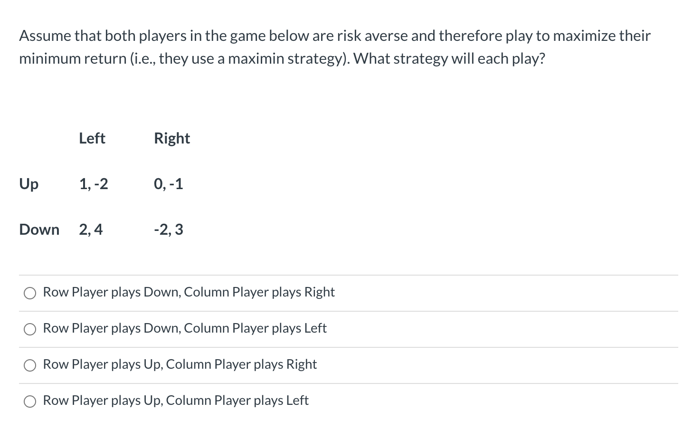Screen dimensions: 683x421
Task: Pick radio button for Up and Right
Action: point(30,365)
